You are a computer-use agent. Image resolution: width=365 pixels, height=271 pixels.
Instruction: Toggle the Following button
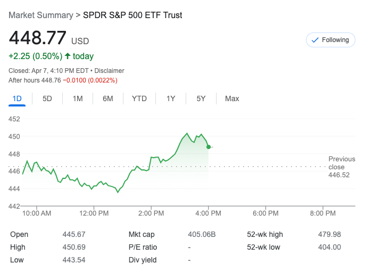(330, 40)
